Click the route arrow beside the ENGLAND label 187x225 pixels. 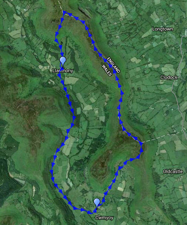point(115,72)
